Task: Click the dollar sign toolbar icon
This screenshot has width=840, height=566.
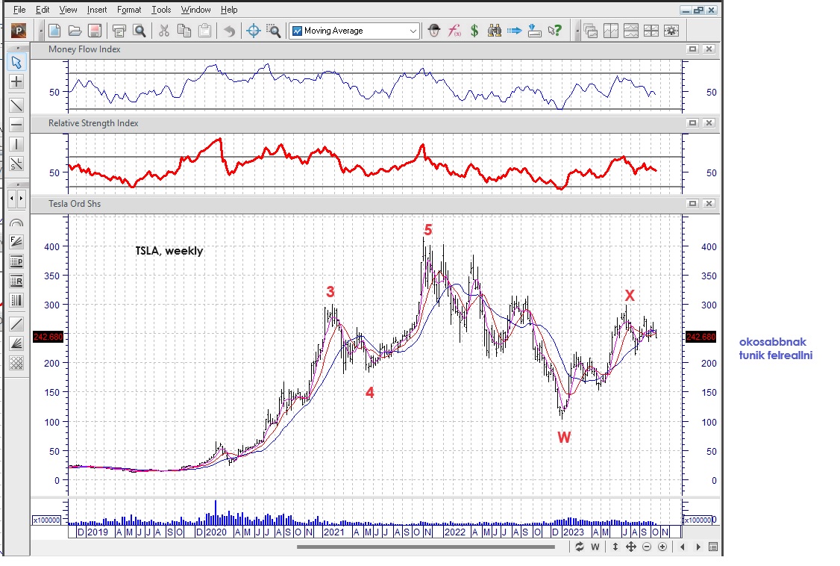Action: (474, 31)
